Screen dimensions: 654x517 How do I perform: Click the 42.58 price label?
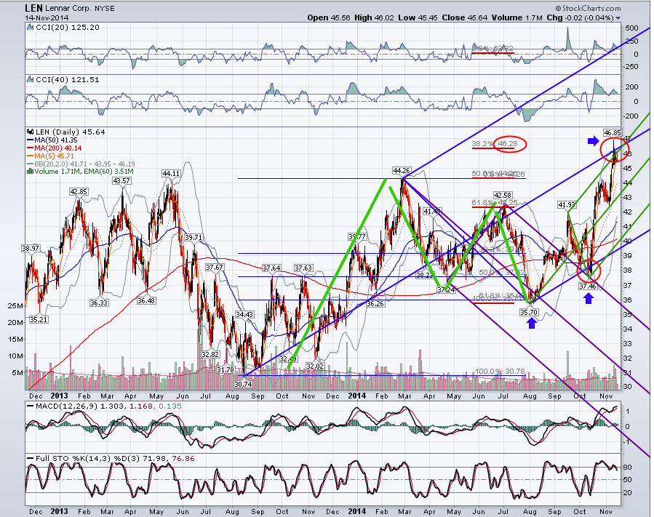coord(503,195)
